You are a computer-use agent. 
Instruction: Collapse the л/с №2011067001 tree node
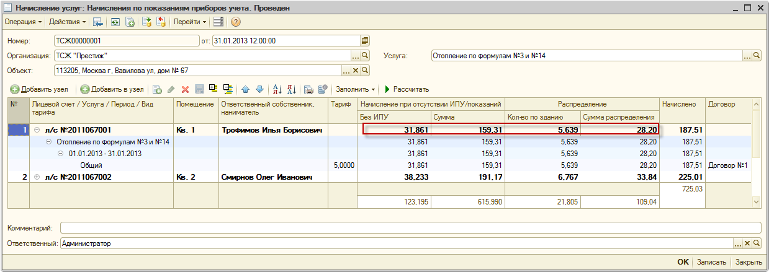click(x=37, y=130)
